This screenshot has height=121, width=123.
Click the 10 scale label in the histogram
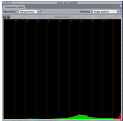pos(16,21)
